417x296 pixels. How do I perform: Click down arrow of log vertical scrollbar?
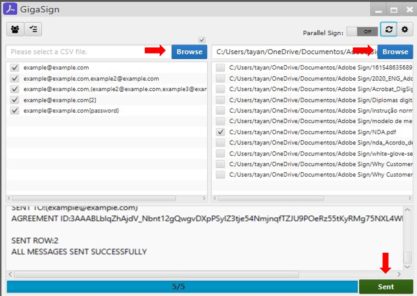[x=408, y=266]
